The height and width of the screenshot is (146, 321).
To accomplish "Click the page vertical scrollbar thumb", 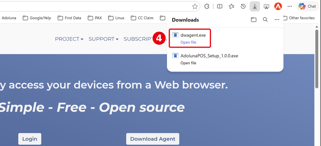I will [x=317, y=59].
